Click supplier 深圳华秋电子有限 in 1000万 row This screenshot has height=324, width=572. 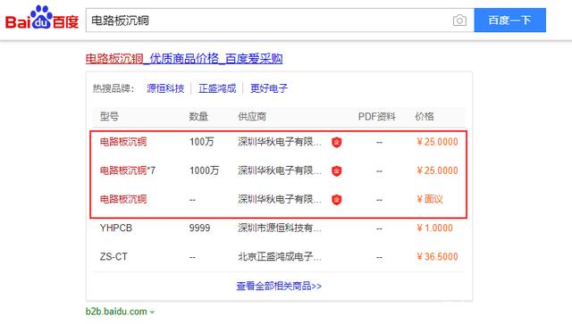[280, 170]
